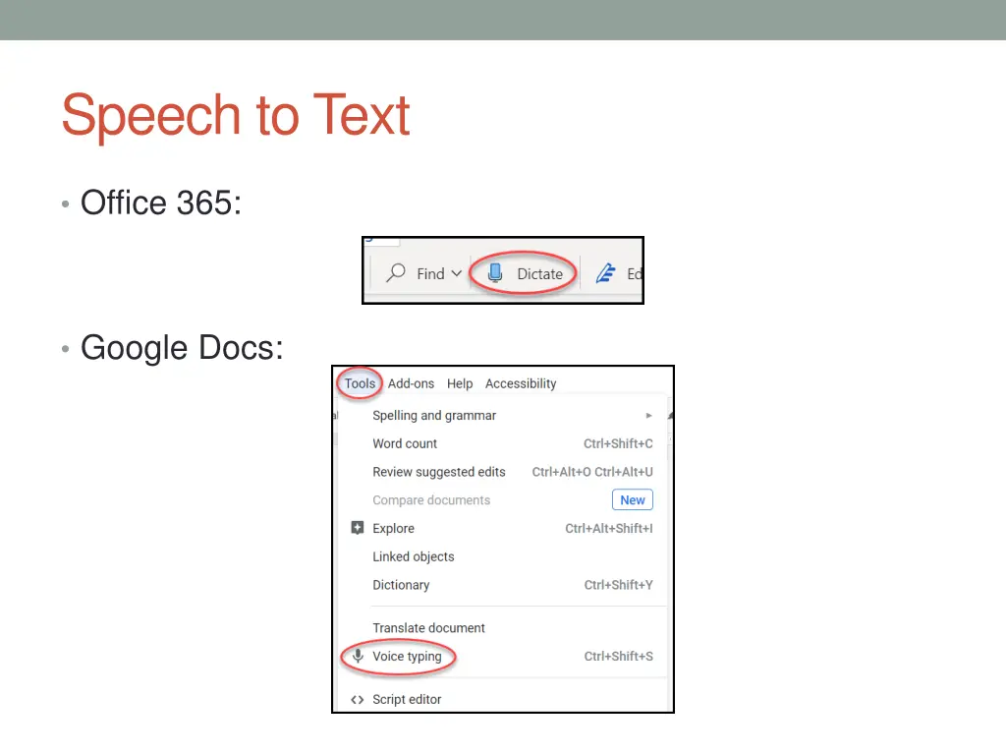Screen dimensions: 1006x755
Task: Open the Help menu
Action: [460, 383]
